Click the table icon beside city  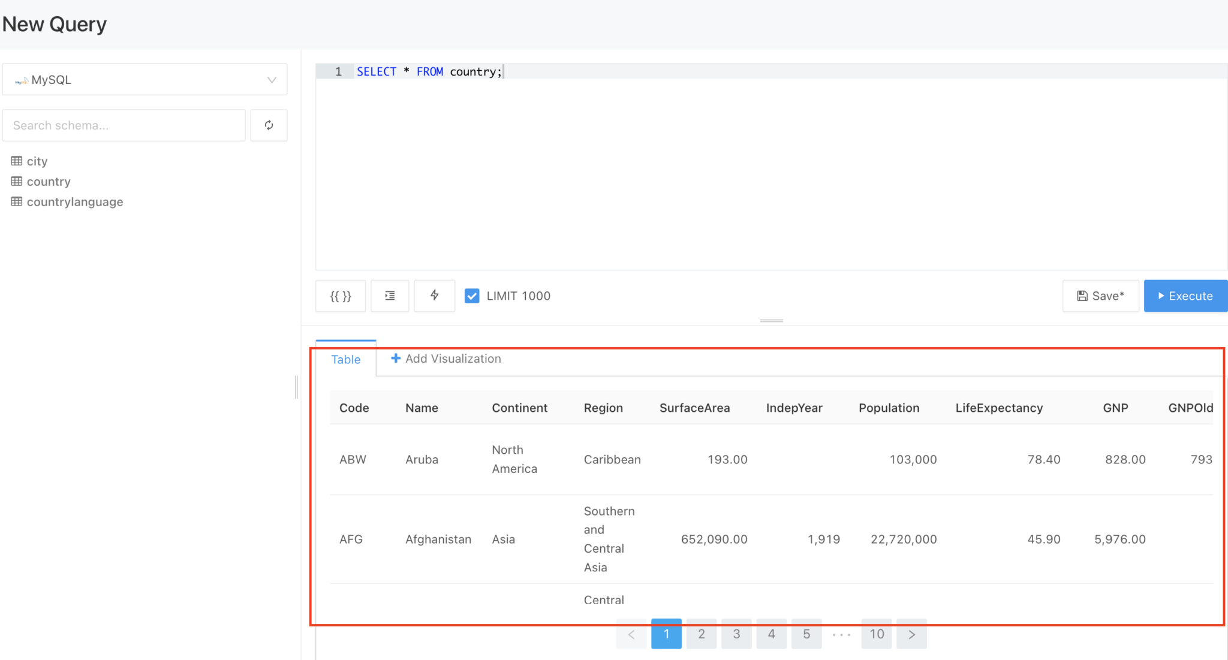[x=16, y=161]
